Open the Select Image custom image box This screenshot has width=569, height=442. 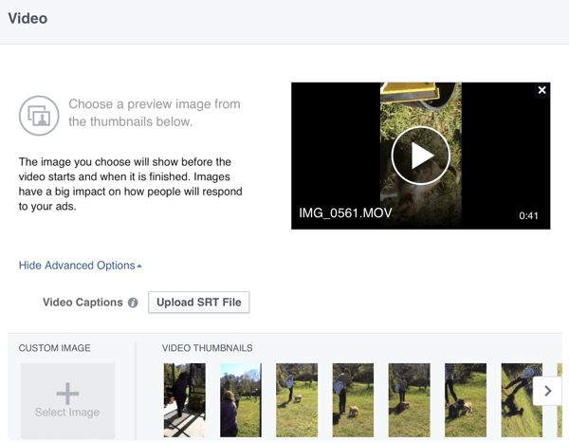[x=67, y=400]
